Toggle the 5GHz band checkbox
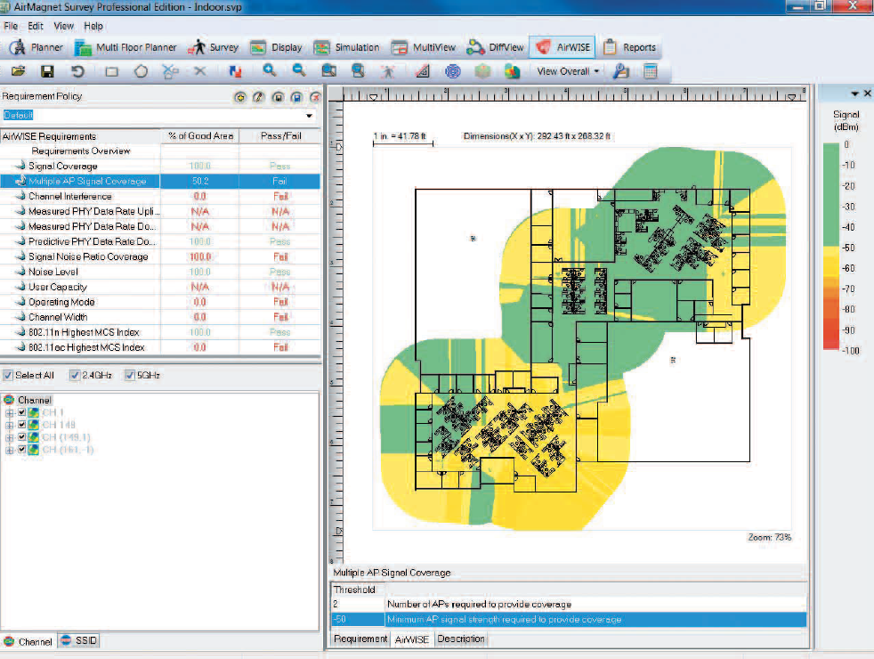The image size is (874, 659). coord(131,375)
